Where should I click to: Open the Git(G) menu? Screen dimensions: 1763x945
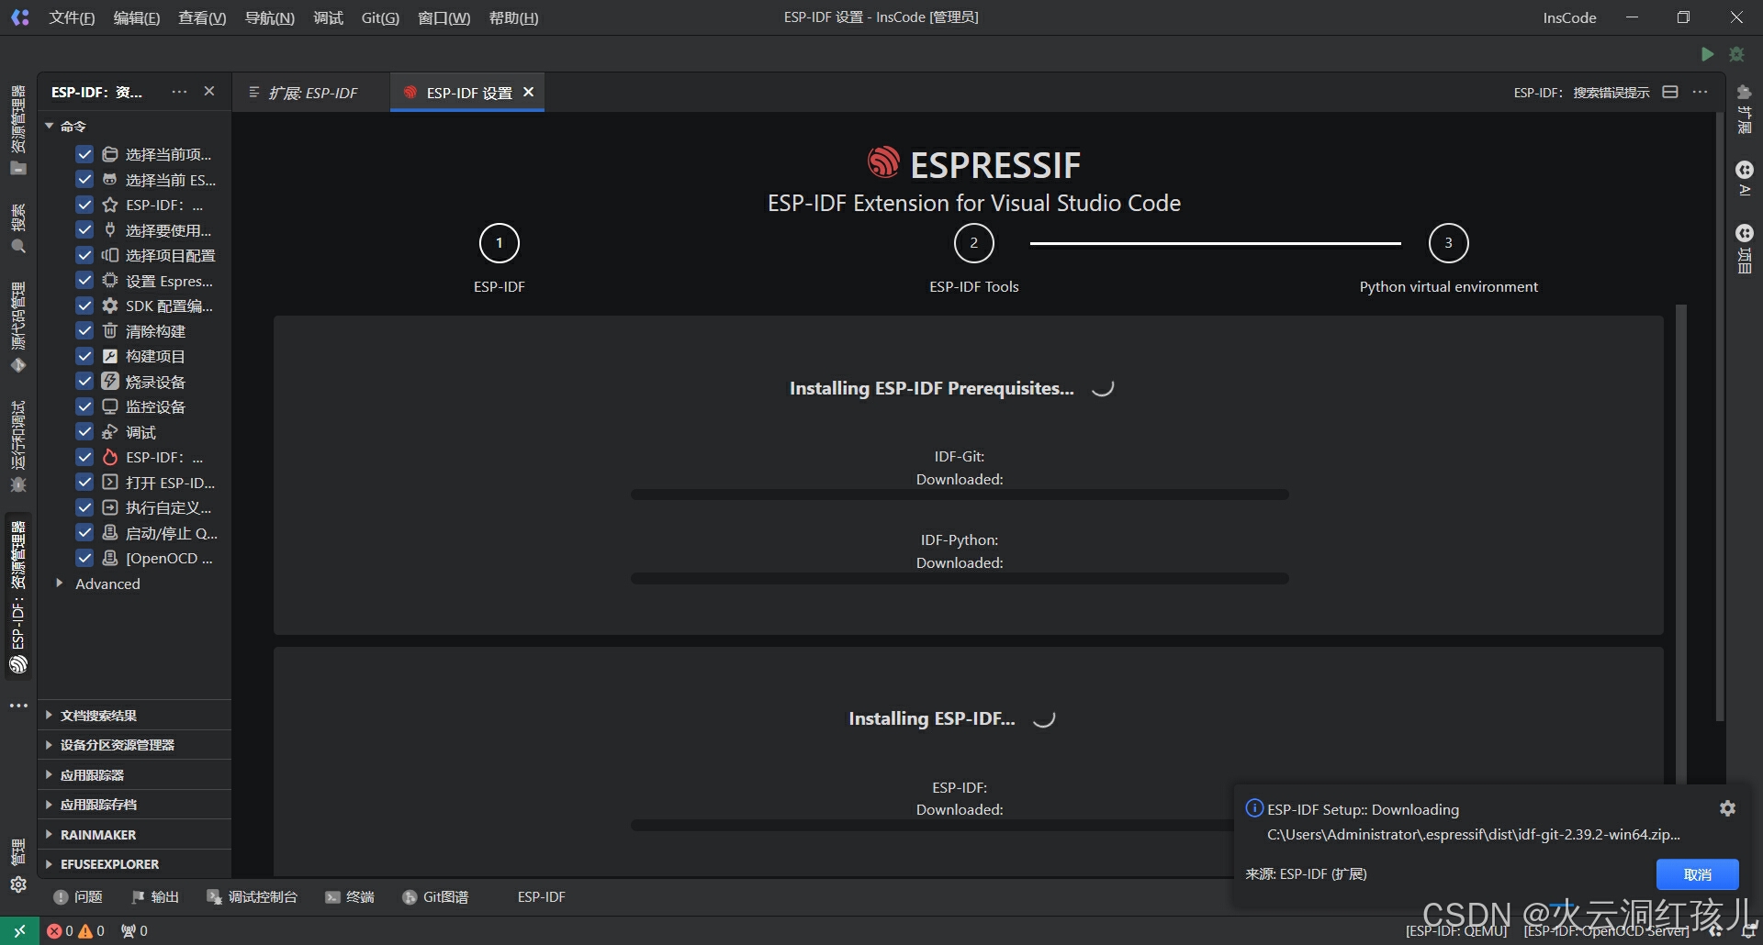pos(380,17)
